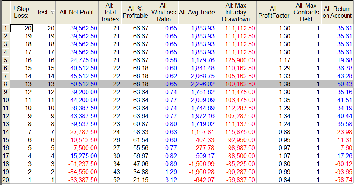Click the net profit cell showing -84,550.00
Viewport: 355px width, 185px height.
pyautogui.click(x=77, y=171)
